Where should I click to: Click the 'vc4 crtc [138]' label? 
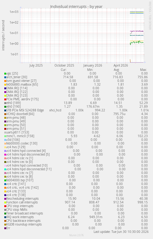pyautogui.click(x=16, y=195)
